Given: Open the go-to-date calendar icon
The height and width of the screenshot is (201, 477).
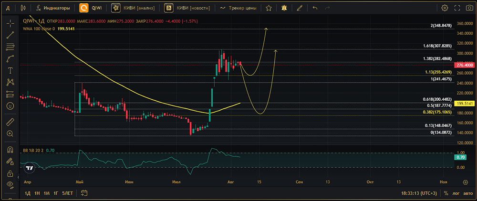Looking at the screenshot, I should [x=84, y=193].
